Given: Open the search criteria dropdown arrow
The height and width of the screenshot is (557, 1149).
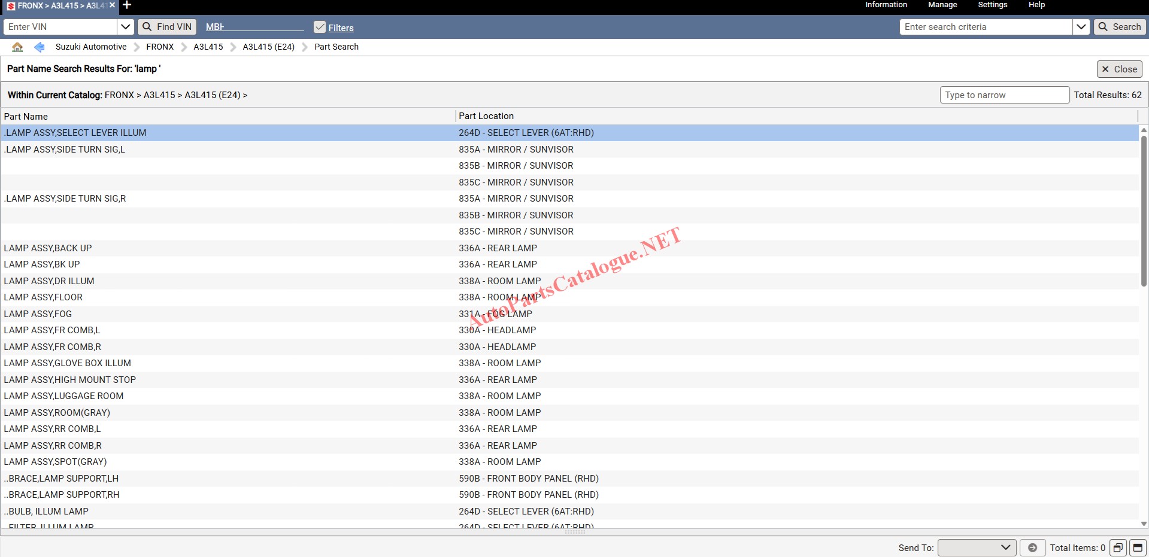Looking at the screenshot, I should click(x=1081, y=27).
